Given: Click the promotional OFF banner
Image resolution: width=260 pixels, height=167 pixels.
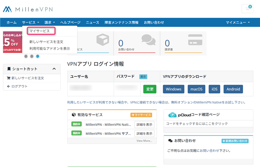Looking at the screenshot, I should pos(13,42).
